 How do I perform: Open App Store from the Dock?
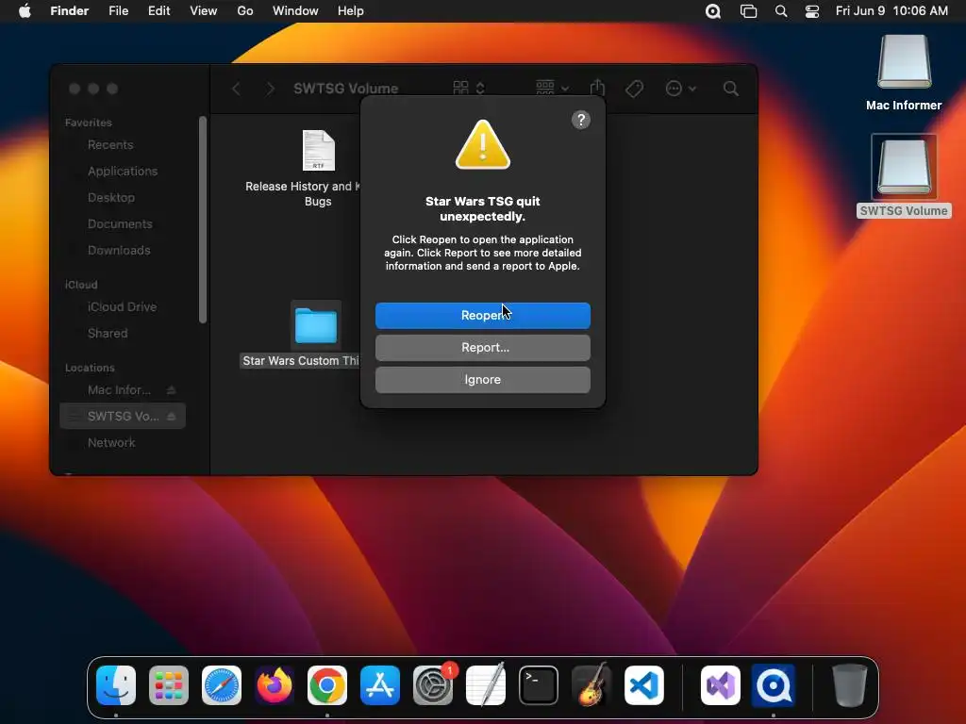click(x=380, y=685)
